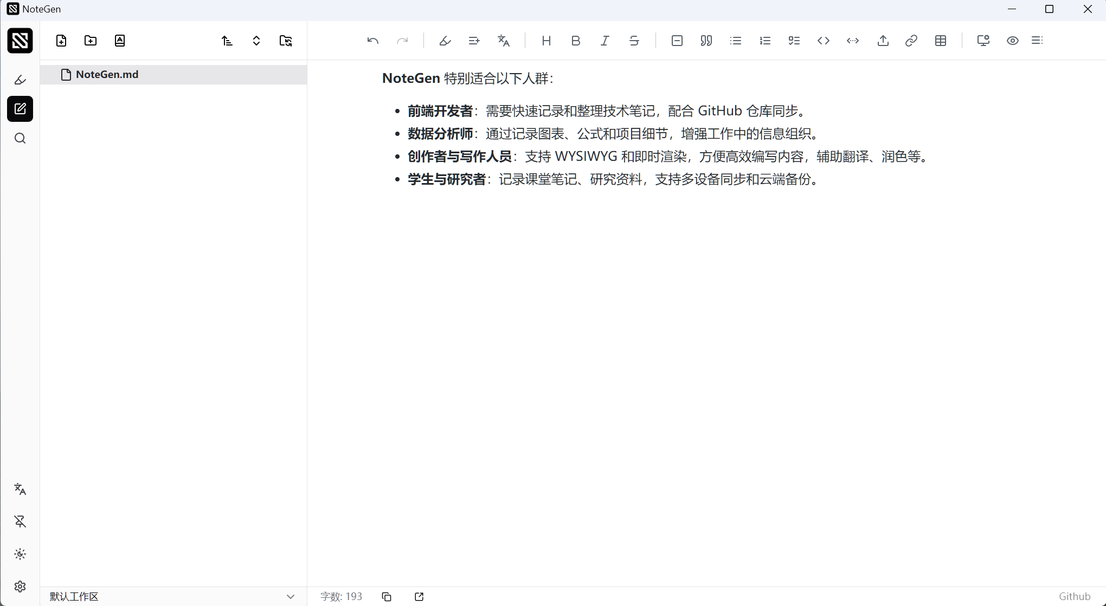Click the pen icon in the editor toolbar
The width and height of the screenshot is (1106, 606).
(x=445, y=41)
